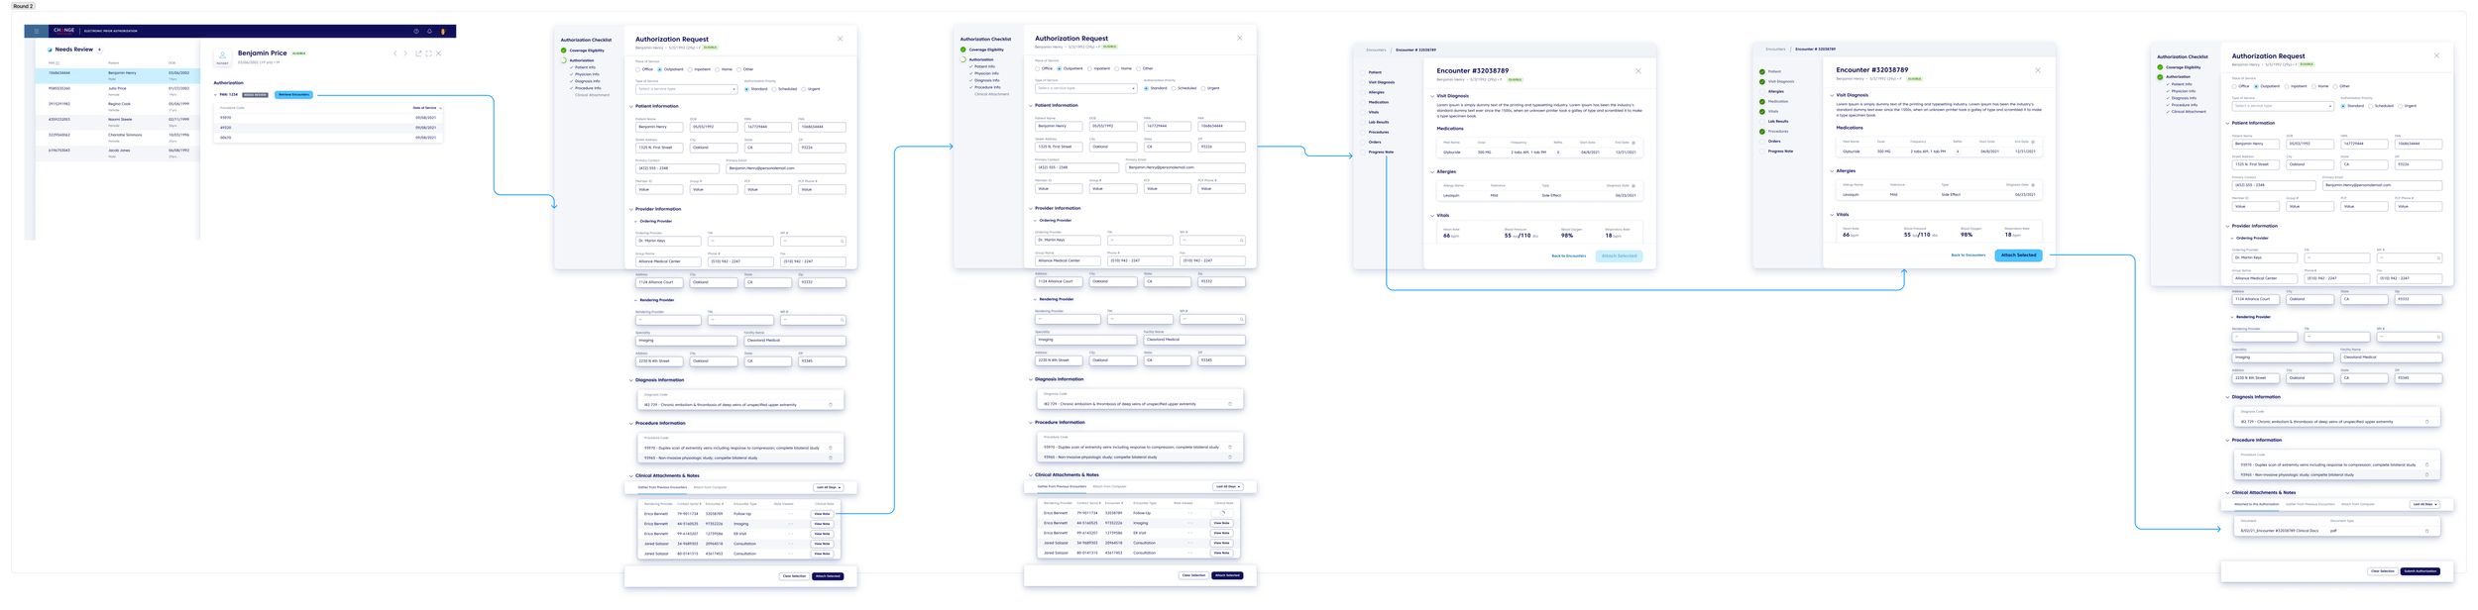
Task: Select Naomi Steele row in Needs Review list
Action: click(117, 121)
